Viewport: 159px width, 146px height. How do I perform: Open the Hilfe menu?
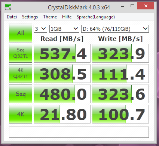pos(67,17)
